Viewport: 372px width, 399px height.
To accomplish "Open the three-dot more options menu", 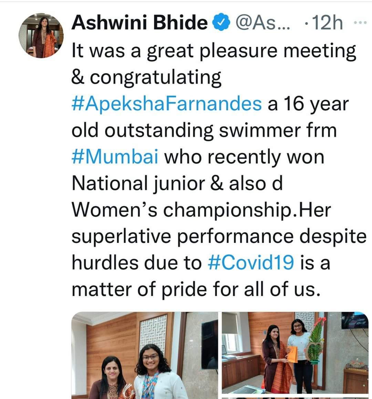I will coord(360,23).
